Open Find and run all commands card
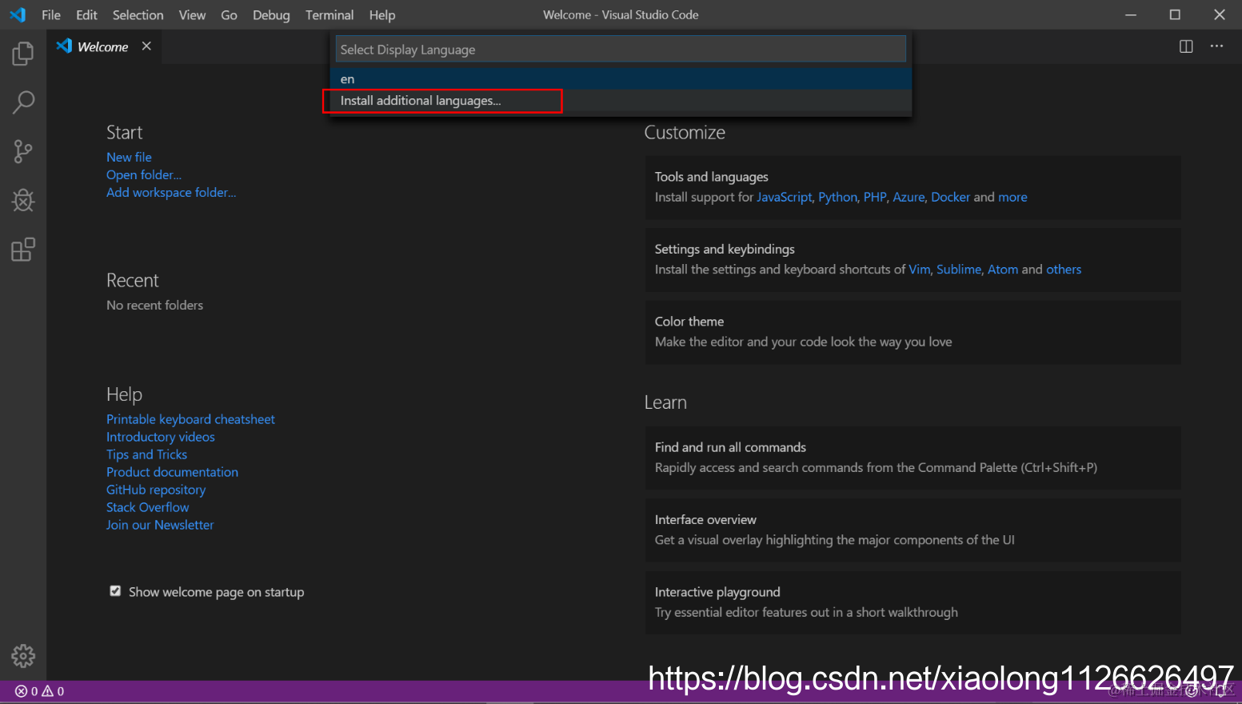1242x704 pixels. [913, 458]
